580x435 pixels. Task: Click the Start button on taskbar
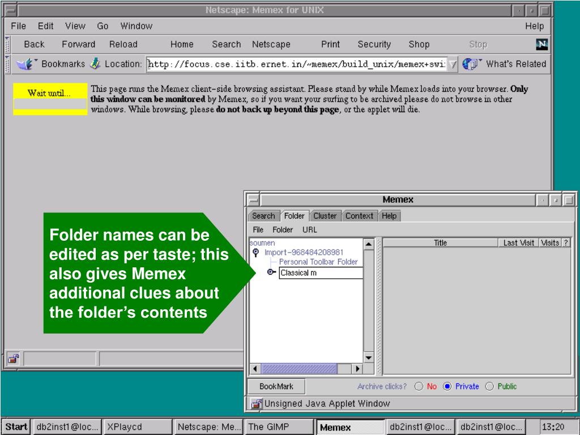(x=16, y=427)
